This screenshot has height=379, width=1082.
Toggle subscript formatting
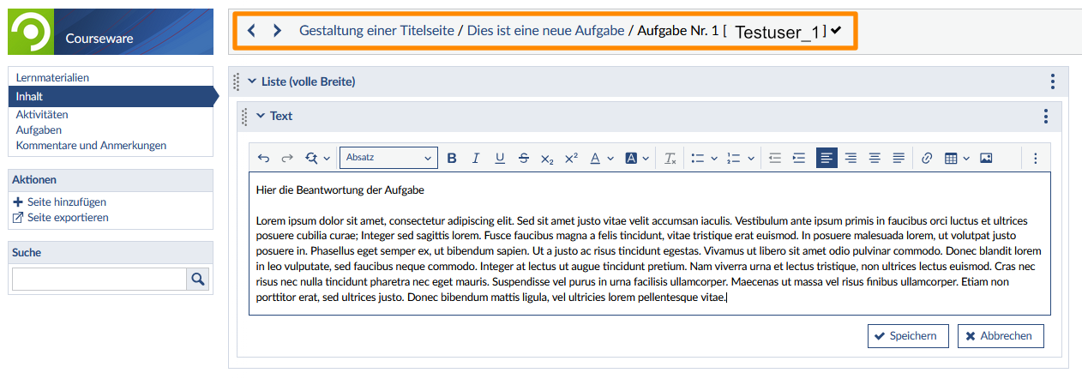pos(547,159)
